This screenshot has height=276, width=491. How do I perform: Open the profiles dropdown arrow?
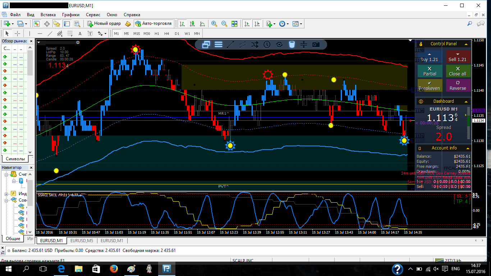click(x=26, y=24)
